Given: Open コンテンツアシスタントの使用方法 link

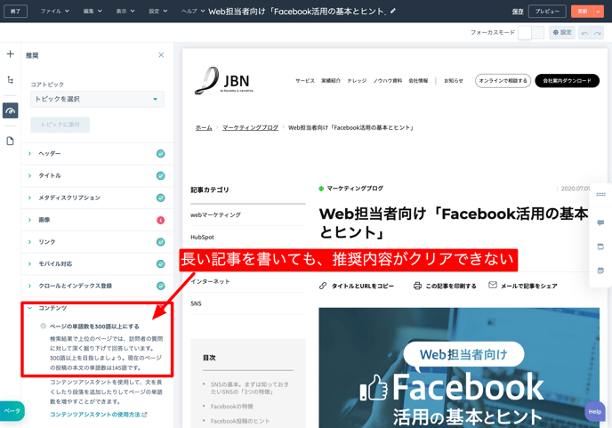Looking at the screenshot, I should (x=99, y=415).
